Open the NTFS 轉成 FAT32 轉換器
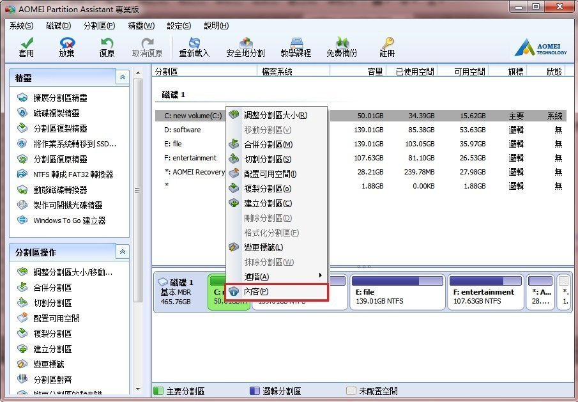Screen dimensions: 578x402 click(65, 174)
